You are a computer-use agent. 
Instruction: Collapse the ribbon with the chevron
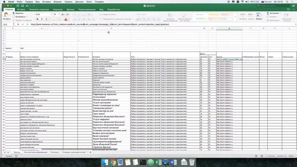294,9
